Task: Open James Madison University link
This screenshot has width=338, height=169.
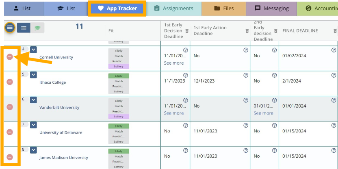Action: (64, 158)
